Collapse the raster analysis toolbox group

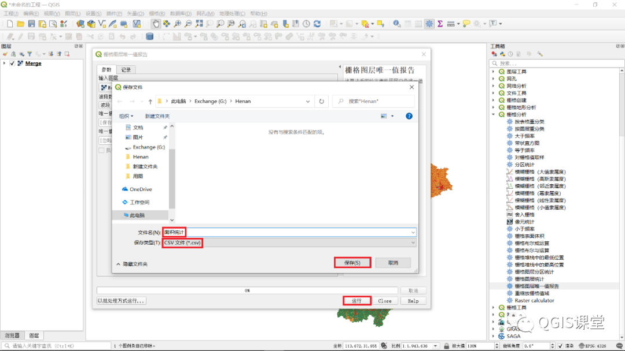click(494, 114)
